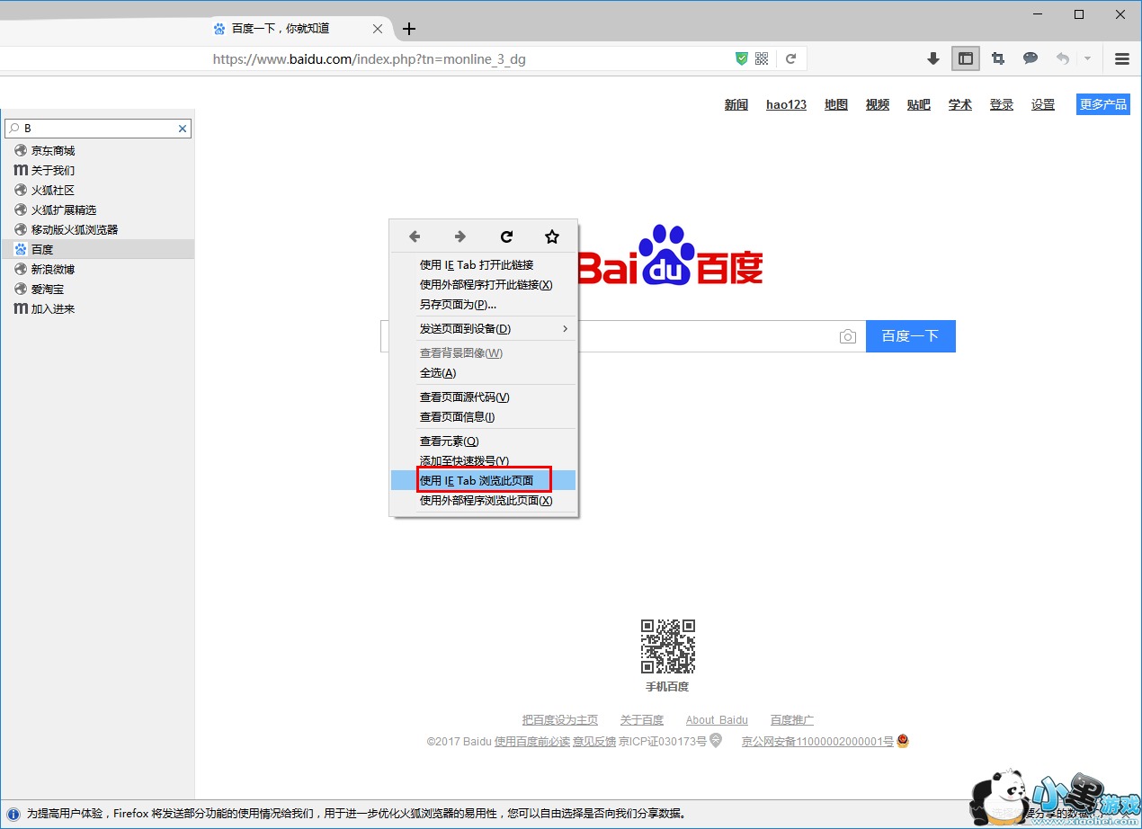Click the QR code icon in address bar
Viewport: 1142px width, 829px height.
pyautogui.click(x=762, y=58)
